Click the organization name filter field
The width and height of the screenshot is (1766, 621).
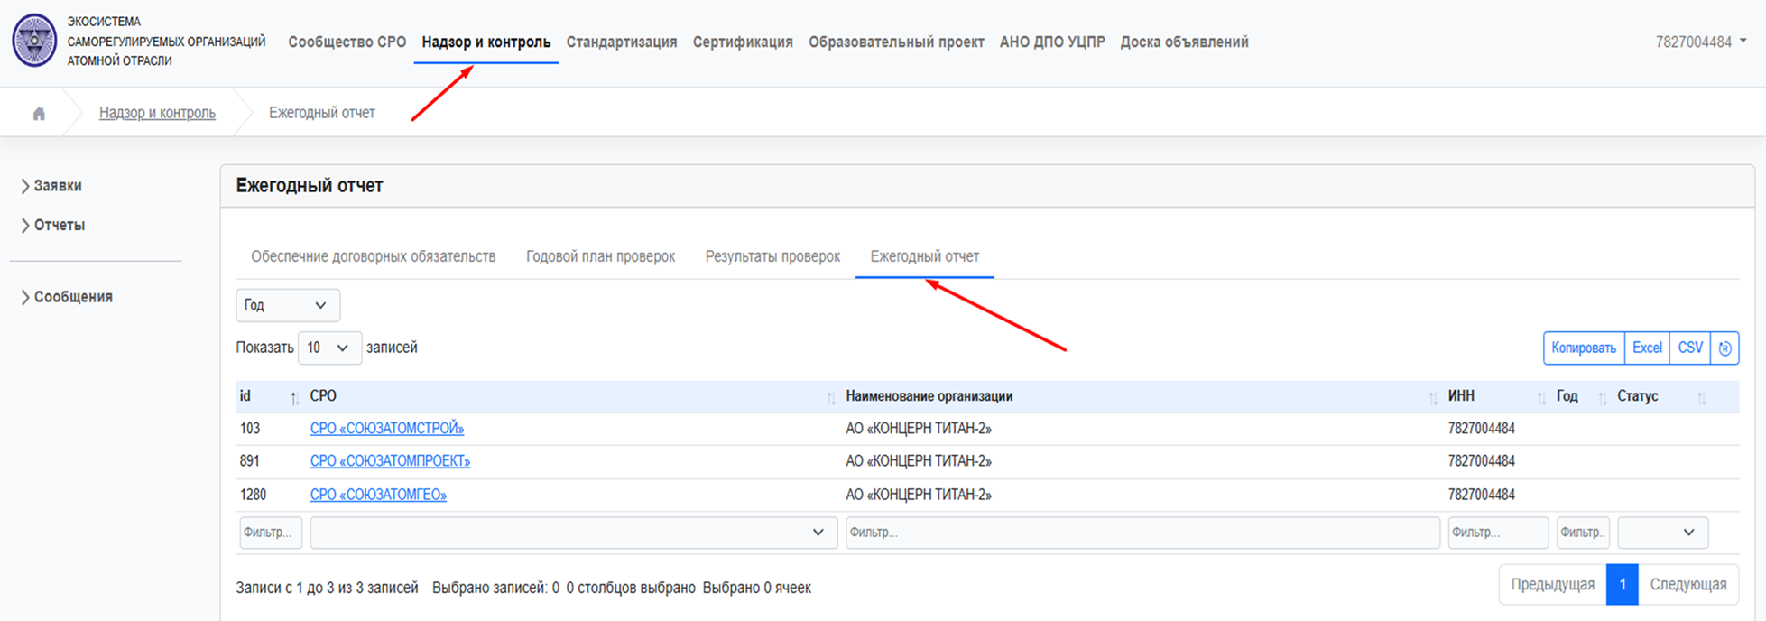[x=1141, y=533]
